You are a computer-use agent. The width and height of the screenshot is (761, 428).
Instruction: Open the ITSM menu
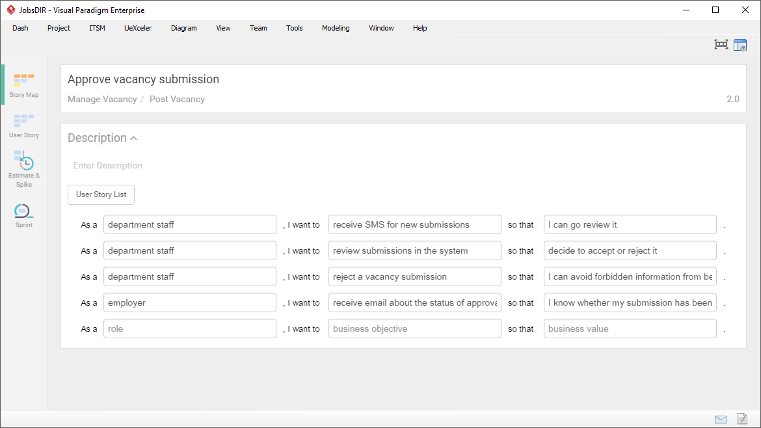click(97, 28)
